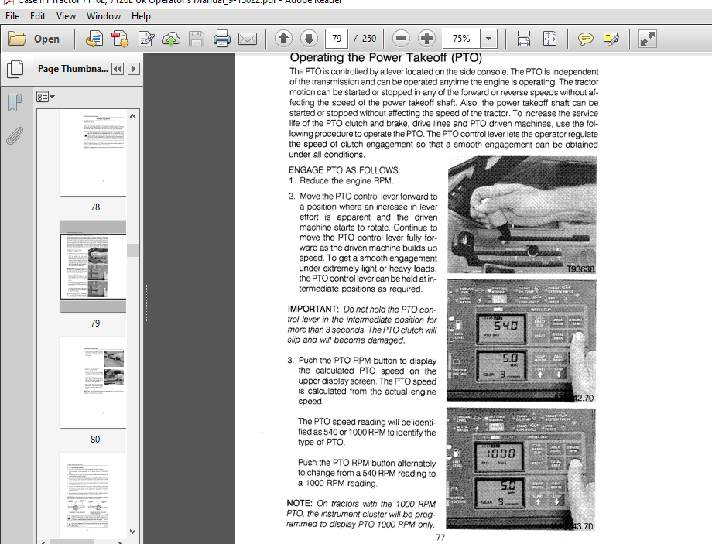
Task: Click the Convert PDF star icon
Action: 120,39
